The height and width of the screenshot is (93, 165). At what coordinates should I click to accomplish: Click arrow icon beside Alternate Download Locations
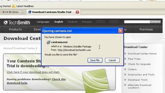[125, 85]
